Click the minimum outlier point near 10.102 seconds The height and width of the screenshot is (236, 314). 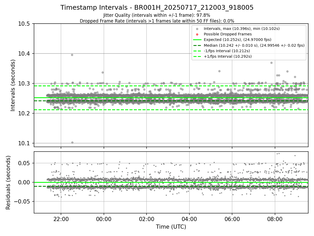tap(72, 142)
